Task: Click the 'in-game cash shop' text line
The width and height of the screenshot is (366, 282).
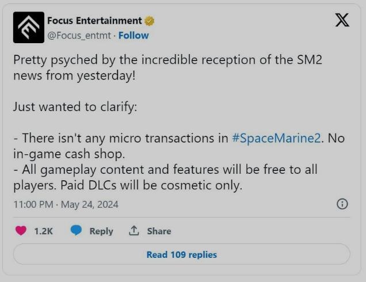Action: coord(69,154)
